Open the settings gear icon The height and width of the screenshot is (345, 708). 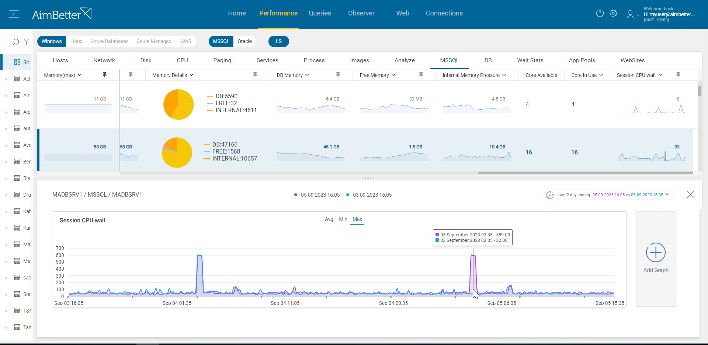point(613,13)
